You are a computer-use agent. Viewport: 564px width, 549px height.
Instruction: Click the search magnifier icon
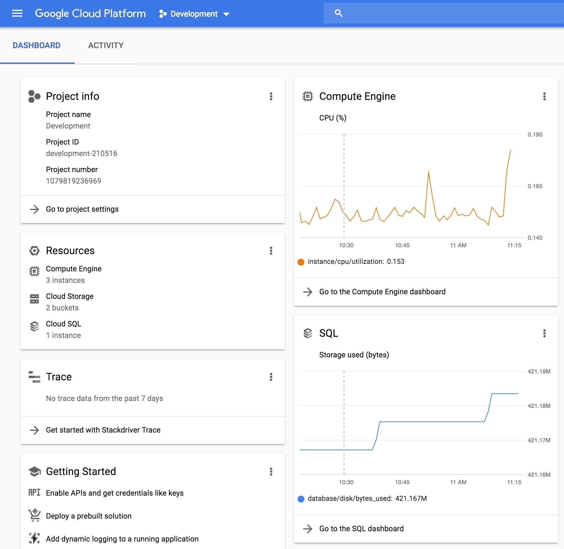tap(339, 13)
